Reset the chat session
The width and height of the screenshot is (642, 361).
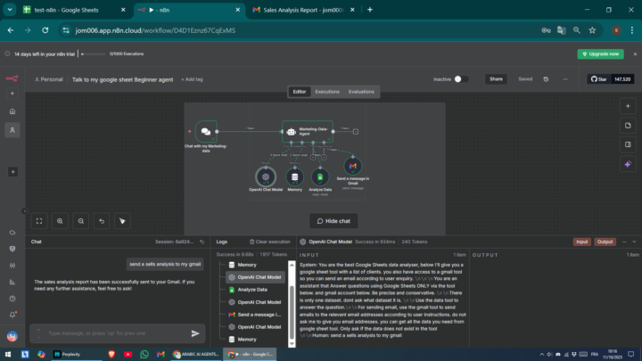[x=202, y=242]
